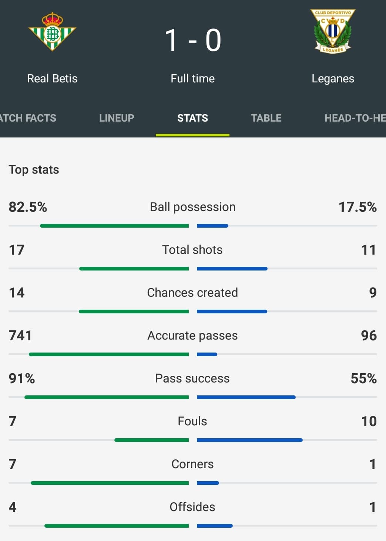Image resolution: width=386 pixels, height=541 pixels.
Task: Tap the Accurate passes green bar
Action: [x=109, y=354]
